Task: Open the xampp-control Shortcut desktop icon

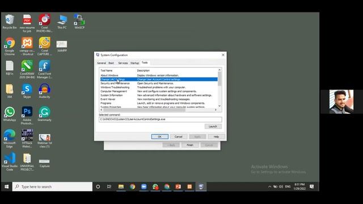Action: (27, 46)
